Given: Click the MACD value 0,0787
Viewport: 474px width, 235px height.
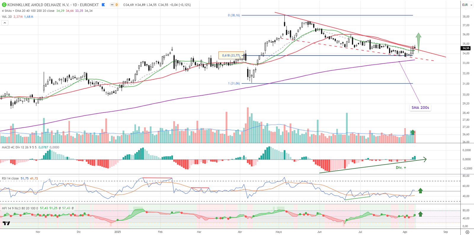Looking at the screenshot, I should (x=43, y=147).
